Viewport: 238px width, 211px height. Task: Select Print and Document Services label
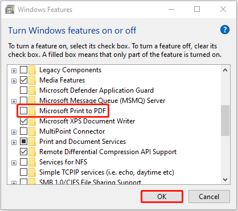83,142
